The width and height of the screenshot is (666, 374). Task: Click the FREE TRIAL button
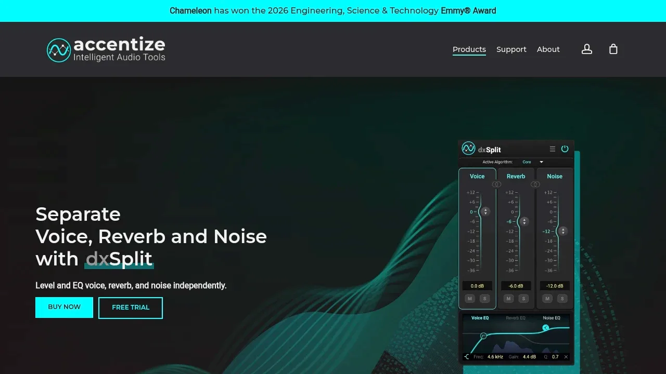pyautogui.click(x=131, y=308)
